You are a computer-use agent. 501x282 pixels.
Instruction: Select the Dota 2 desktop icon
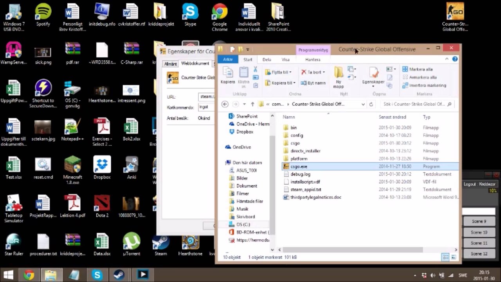pyautogui.click(x=102, y=206)
